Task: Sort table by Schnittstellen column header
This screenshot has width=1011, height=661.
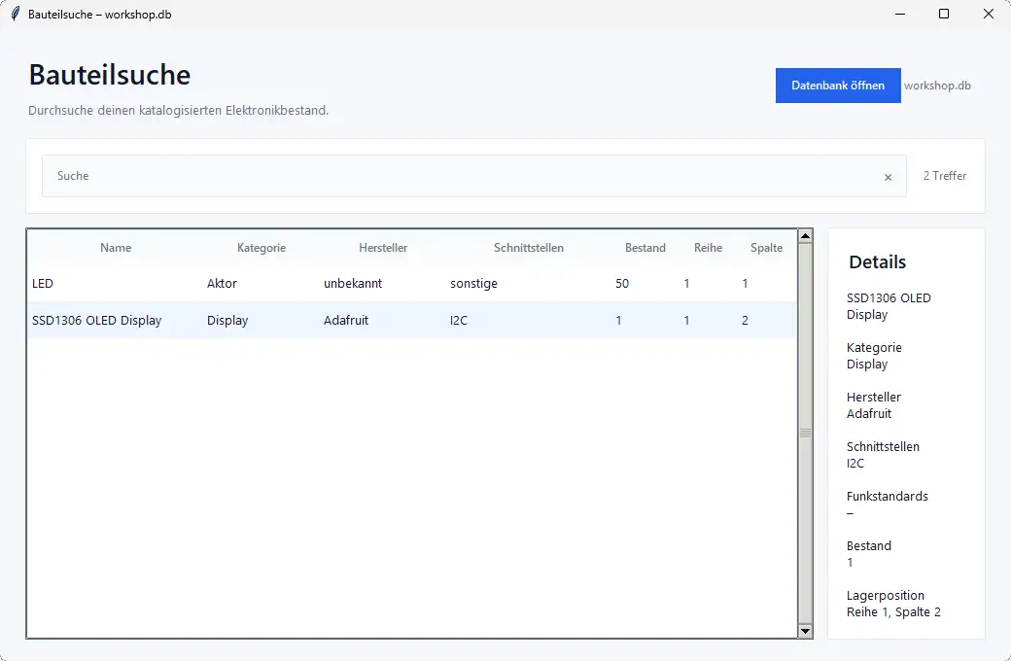Action: (529, 248)
